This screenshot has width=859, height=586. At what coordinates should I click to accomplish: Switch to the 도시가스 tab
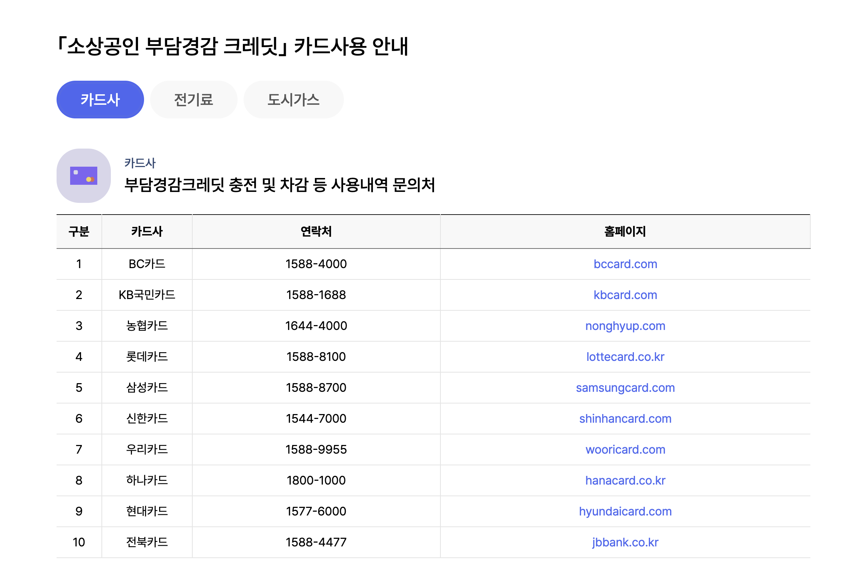[x=293, y=100]
